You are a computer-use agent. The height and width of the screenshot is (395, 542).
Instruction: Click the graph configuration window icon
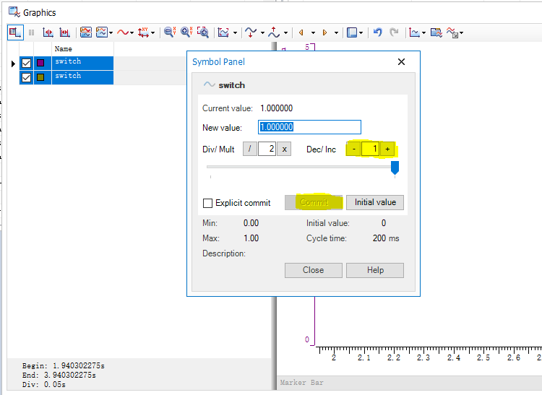tap(436, 32)
